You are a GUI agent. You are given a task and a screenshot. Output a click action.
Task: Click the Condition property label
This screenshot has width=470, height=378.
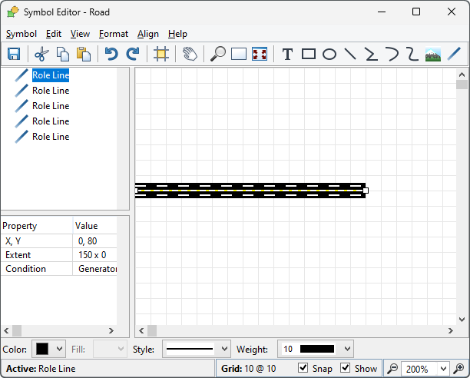tap(26, 269)
